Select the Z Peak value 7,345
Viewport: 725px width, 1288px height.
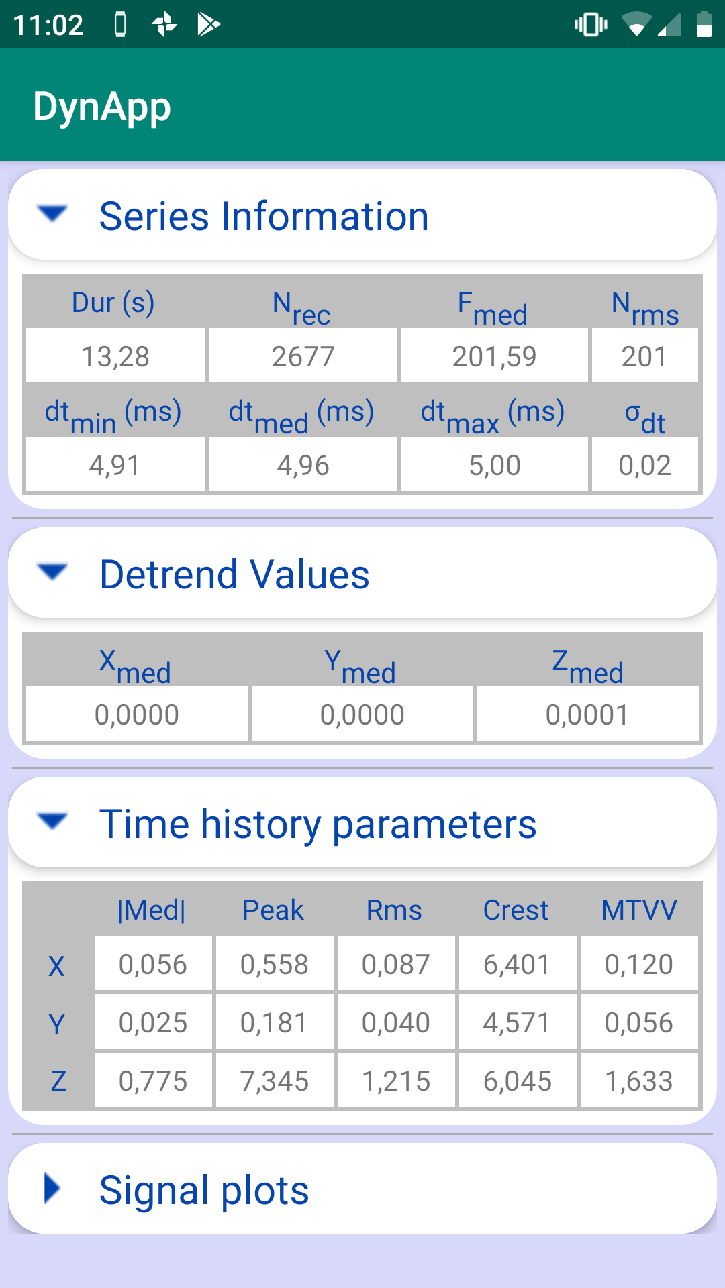(x=274, y=1080)
